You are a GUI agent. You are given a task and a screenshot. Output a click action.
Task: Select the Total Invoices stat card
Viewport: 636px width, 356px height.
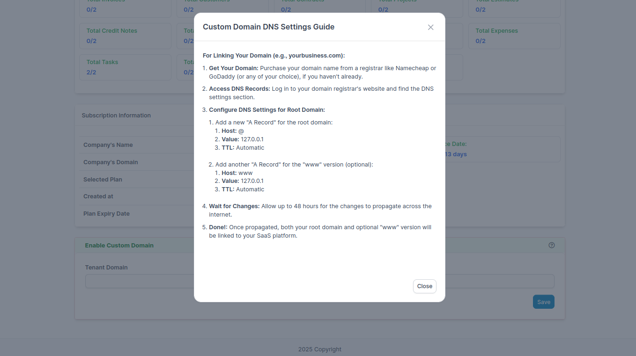(x=125, y=7)
